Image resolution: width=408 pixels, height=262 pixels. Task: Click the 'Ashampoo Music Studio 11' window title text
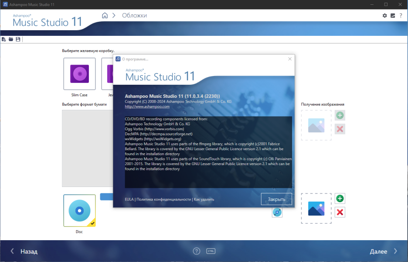32,5
